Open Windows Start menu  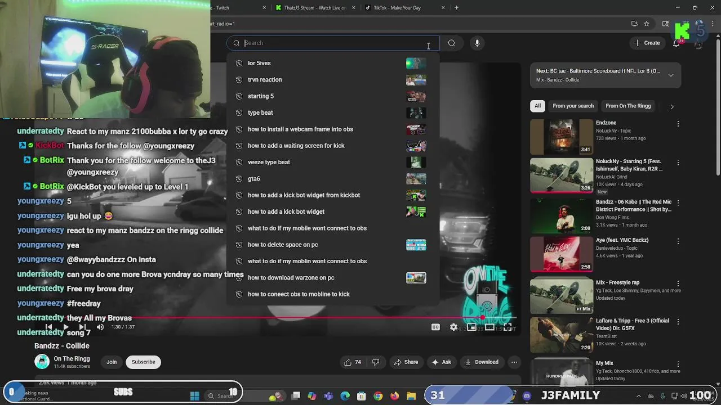(x=194, y=396)
